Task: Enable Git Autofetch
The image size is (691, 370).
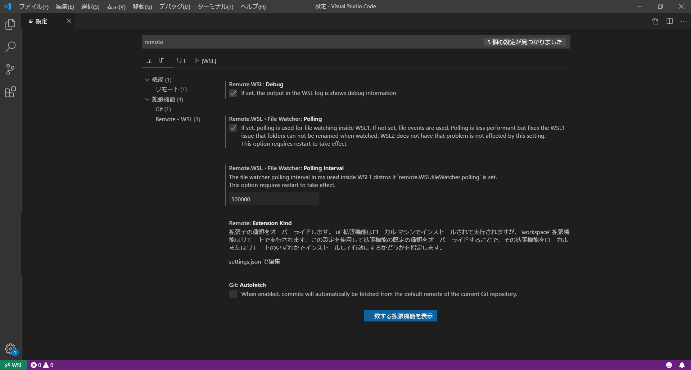Action: 233,294
